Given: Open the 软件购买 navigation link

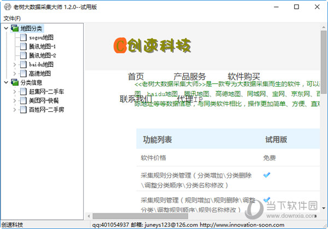Looking at the screenshot, I should [244, 77].
